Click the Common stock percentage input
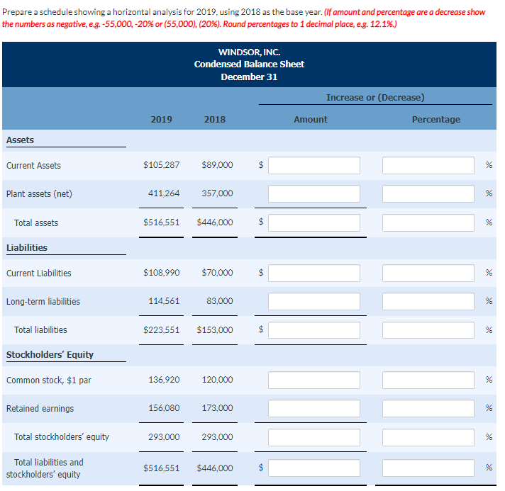505x491 pixels. (428, 380)
